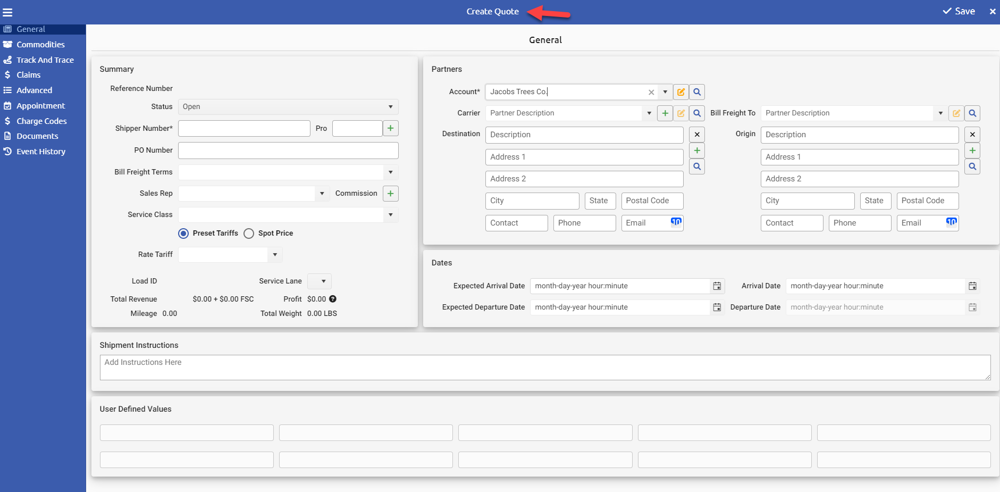Screen dimensions: 1000x492
Task: Add Pro number with plus icon
Action: (x=391, y=128)
